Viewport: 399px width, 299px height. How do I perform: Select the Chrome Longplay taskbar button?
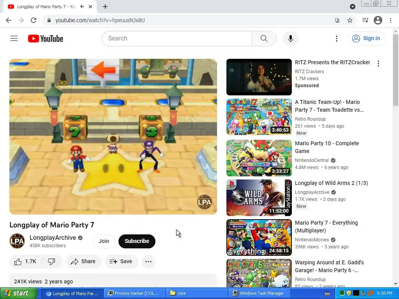72,294
